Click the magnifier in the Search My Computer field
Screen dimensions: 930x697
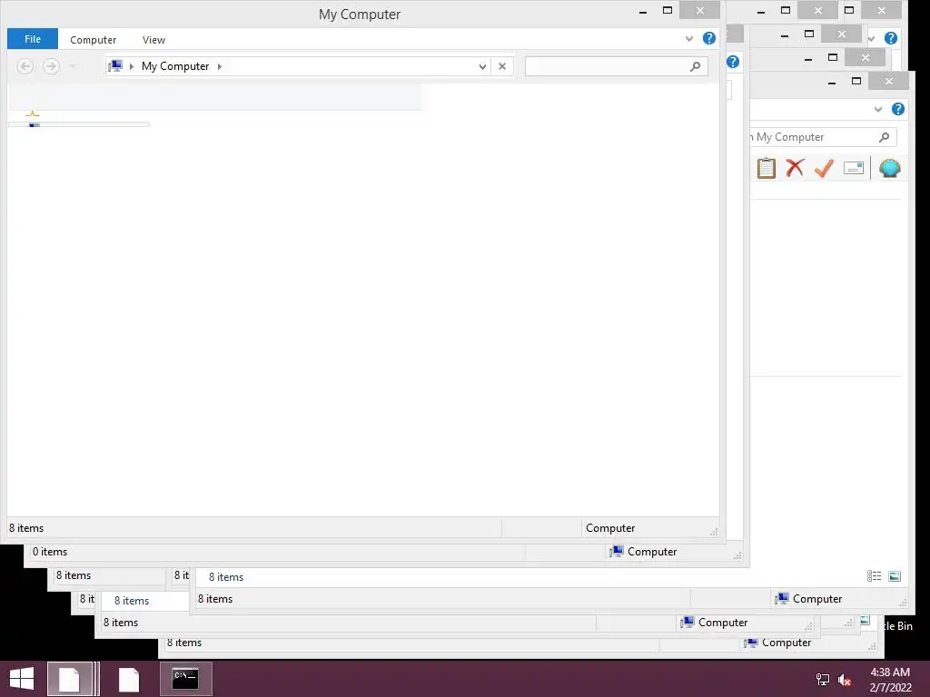(885, 137)
